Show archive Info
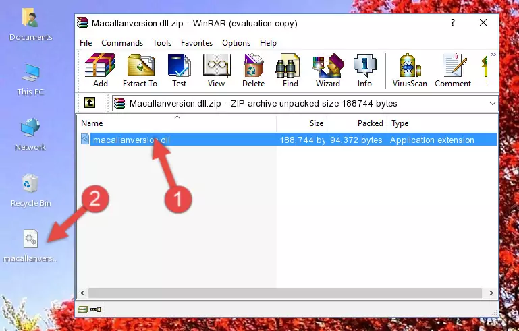Viewport: 519px width, 331px height. click(x=364, y=70)
